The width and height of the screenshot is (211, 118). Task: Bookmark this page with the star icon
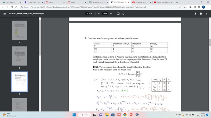185,7
